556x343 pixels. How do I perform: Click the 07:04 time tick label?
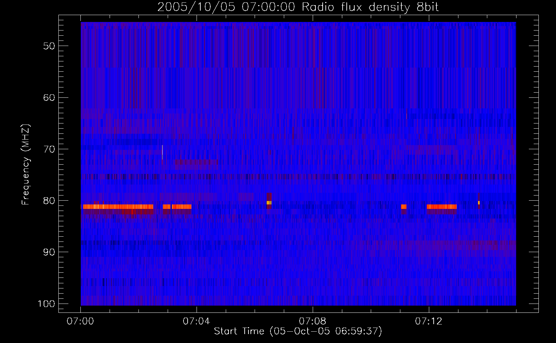point(197,321)
